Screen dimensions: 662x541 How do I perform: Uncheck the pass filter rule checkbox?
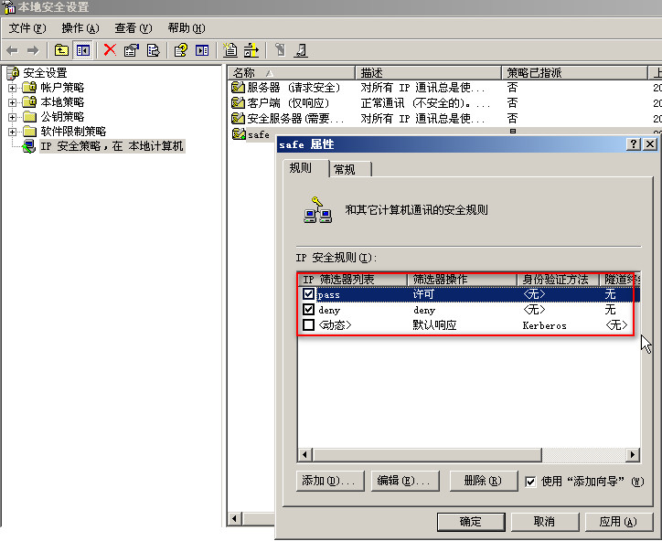point(309,295)
